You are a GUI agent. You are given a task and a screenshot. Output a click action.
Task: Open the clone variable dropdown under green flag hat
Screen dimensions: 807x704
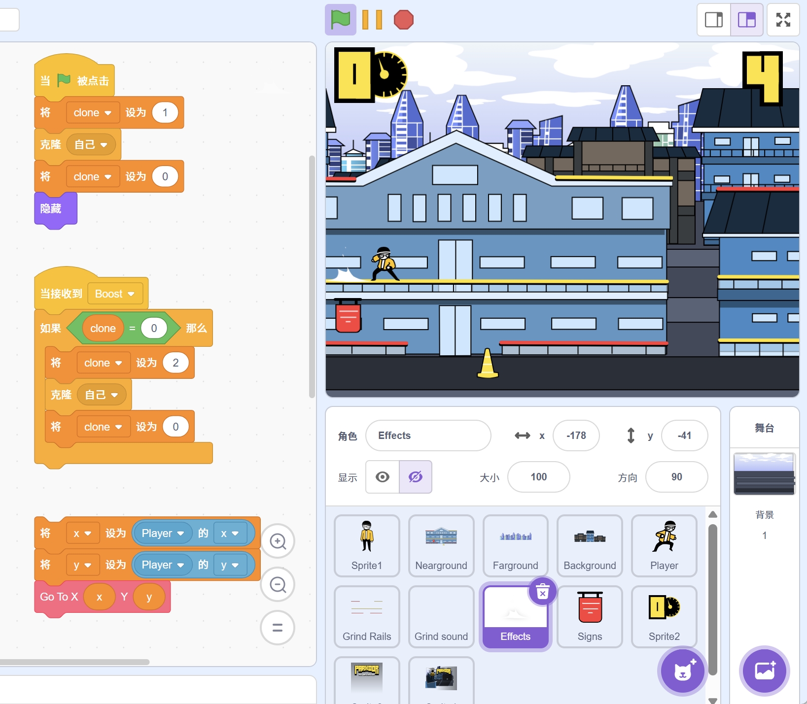(107, 113)
